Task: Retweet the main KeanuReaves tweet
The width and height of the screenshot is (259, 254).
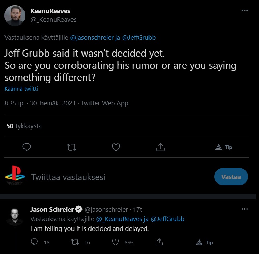Action: (71, 147)
